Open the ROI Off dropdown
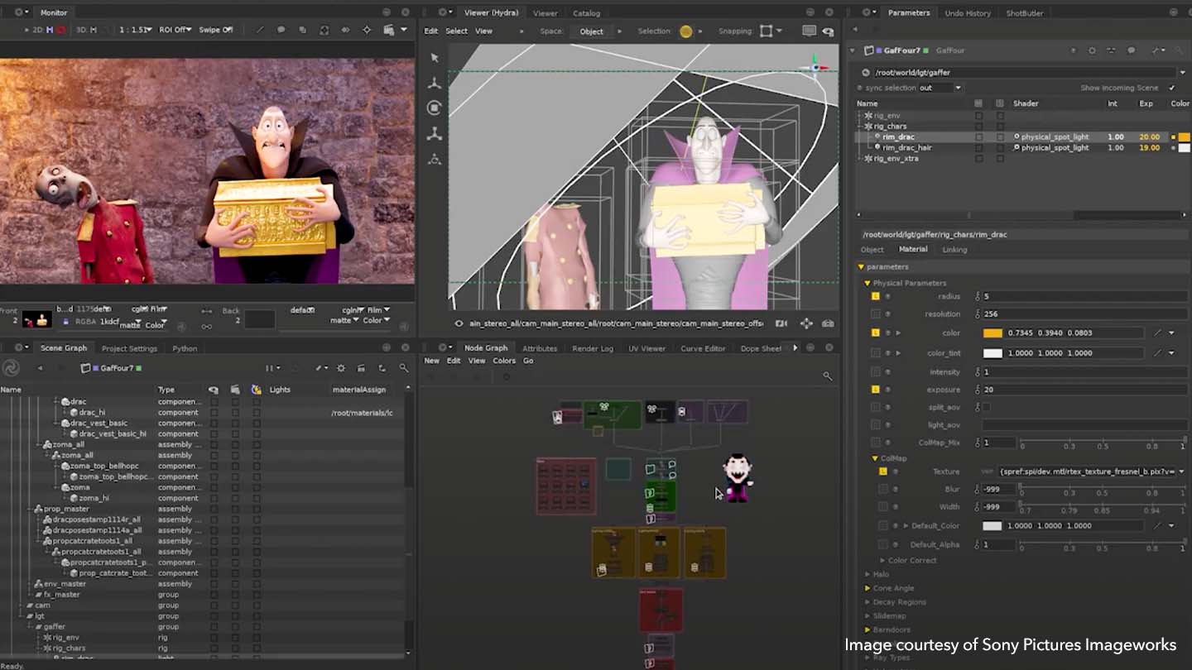The width and height of the screenshot is (1192, 670). (x=175, y=30)
